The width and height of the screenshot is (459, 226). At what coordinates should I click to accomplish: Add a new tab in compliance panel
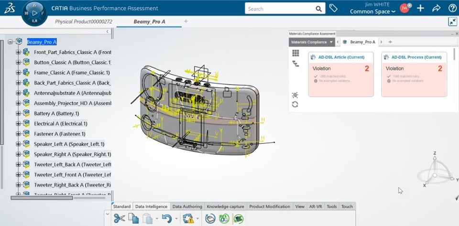pos(390,42)
